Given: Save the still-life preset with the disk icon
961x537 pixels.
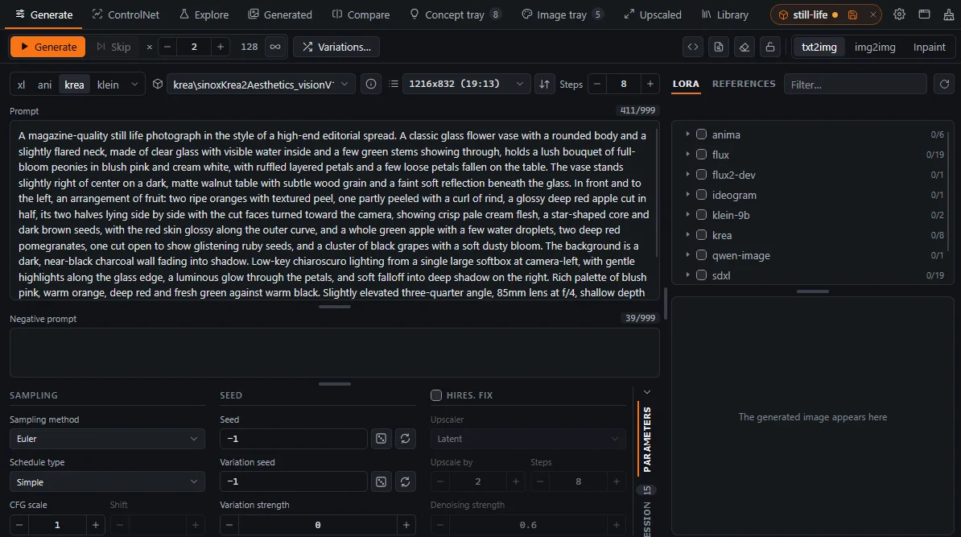Looking at the screenshot, I should (x=852, y=14).
